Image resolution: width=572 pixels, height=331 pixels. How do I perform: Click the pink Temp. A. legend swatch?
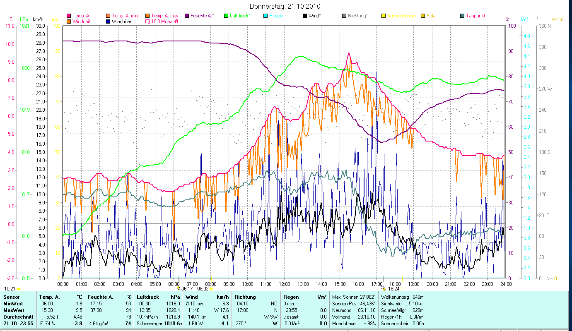pyautogui.click(x=69, y=16)
